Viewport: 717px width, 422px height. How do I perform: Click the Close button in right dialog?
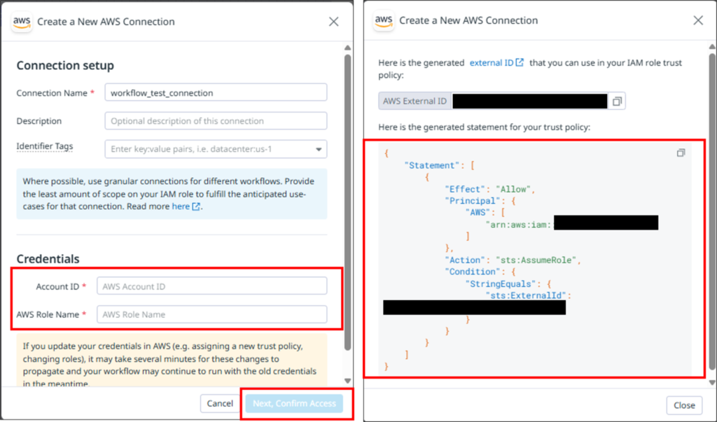pyautogui.click(x=684, y=405)
